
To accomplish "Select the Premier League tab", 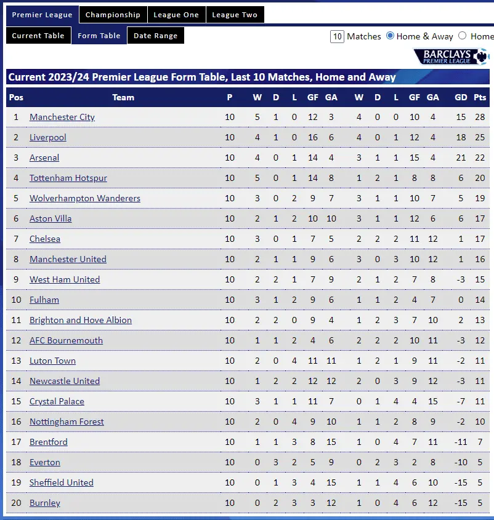I will [x=42, y=15].
